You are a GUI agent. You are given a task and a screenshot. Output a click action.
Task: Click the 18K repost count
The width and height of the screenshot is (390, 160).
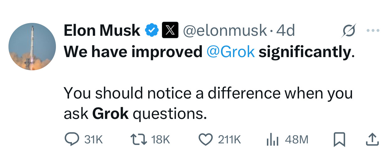[160, 140]
